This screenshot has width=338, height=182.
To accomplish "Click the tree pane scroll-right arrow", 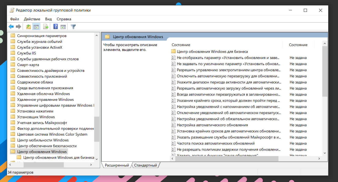I will click(x=91, y=164).
